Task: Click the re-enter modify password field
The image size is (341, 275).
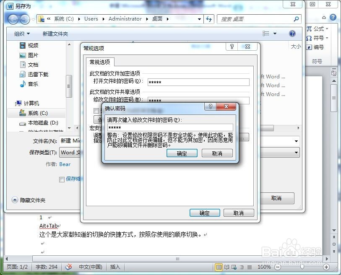Action: (170, 127)
